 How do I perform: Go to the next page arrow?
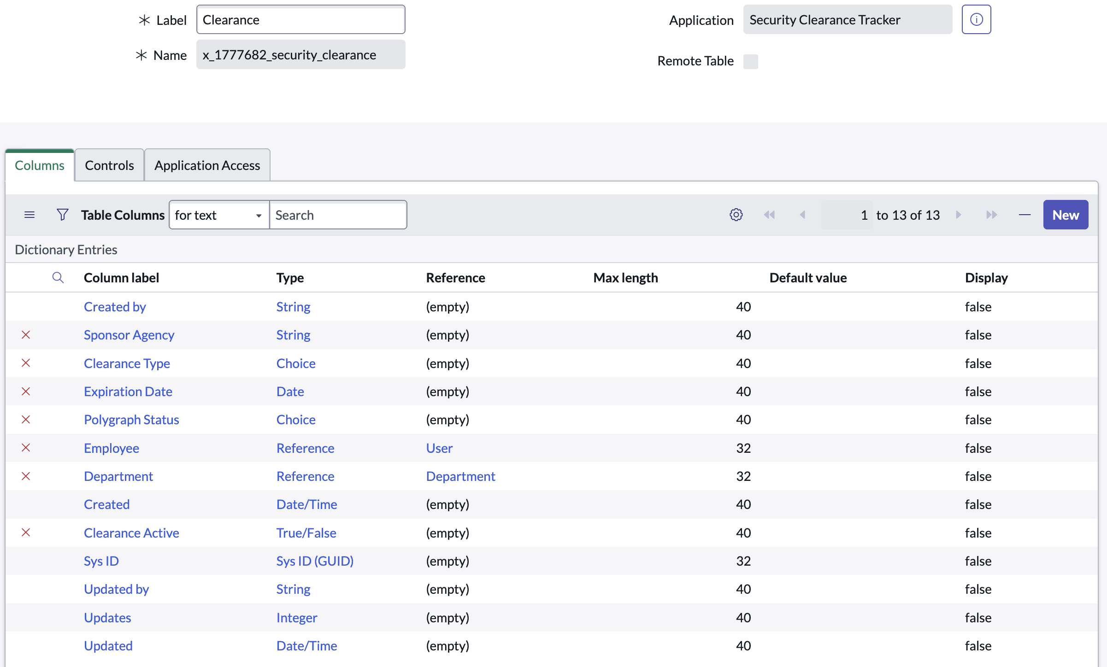pyautogui.click(x=959, y=215)
